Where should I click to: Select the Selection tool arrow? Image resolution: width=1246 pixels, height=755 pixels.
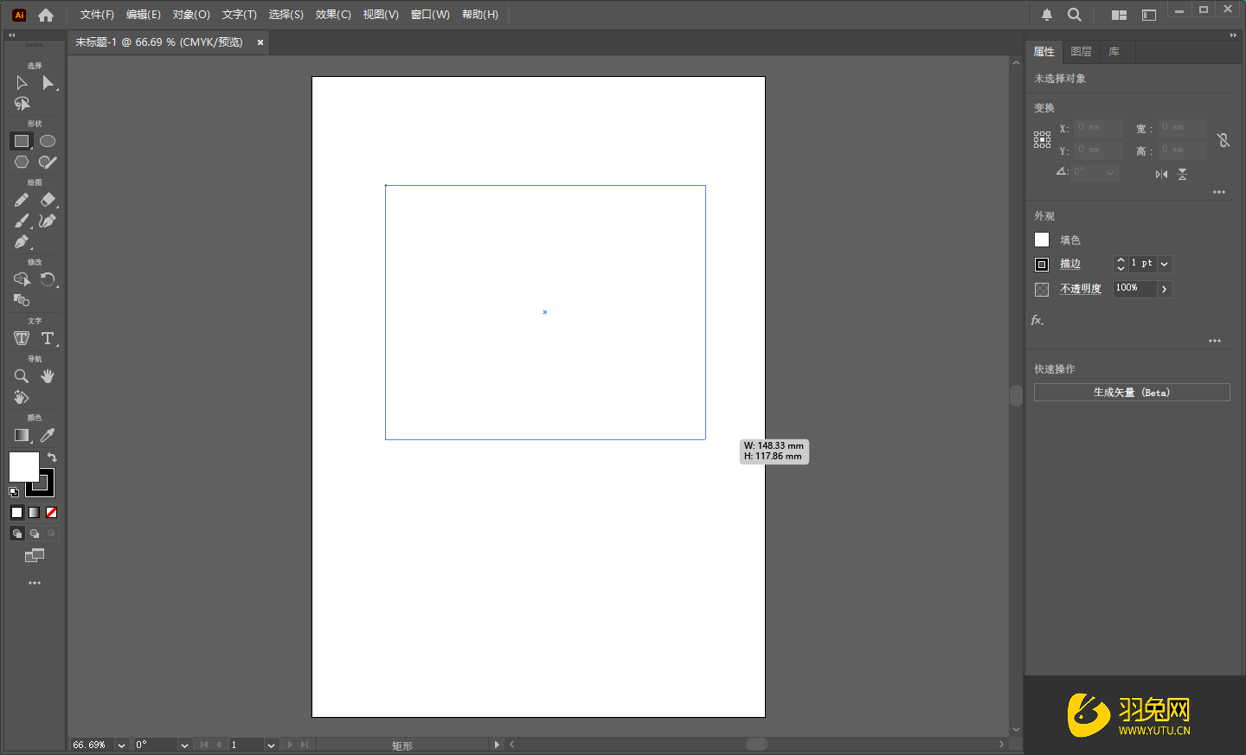(x=22, y=83)
